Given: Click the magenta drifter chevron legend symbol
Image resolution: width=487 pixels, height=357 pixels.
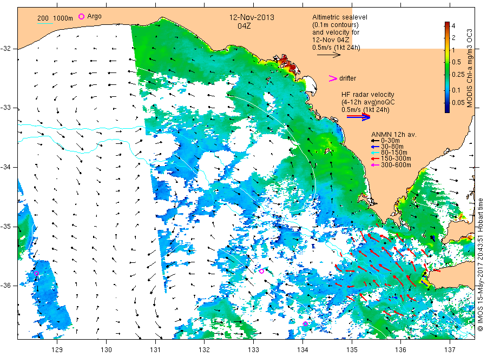Looking at the screenshot, I should pos(333,78).
